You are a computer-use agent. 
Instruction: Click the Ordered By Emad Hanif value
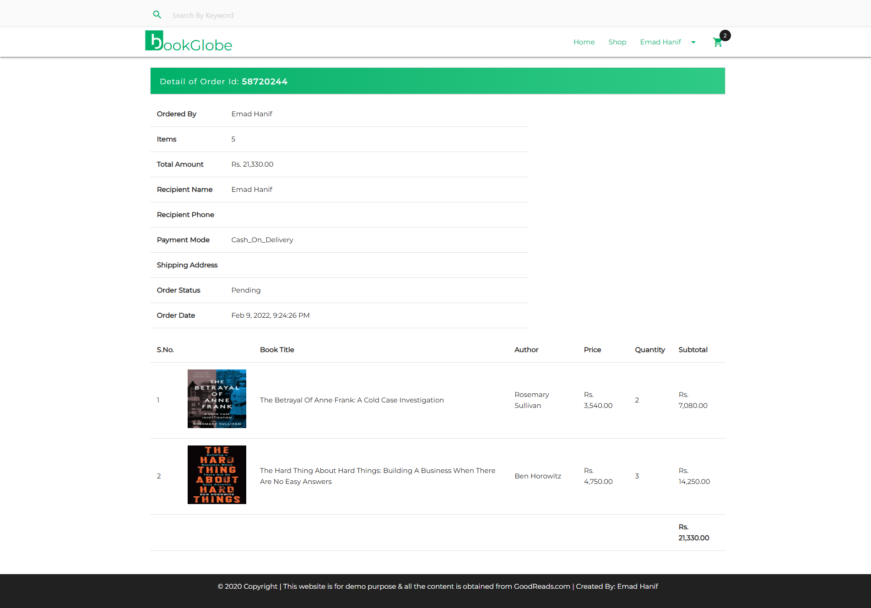[252, 114]
